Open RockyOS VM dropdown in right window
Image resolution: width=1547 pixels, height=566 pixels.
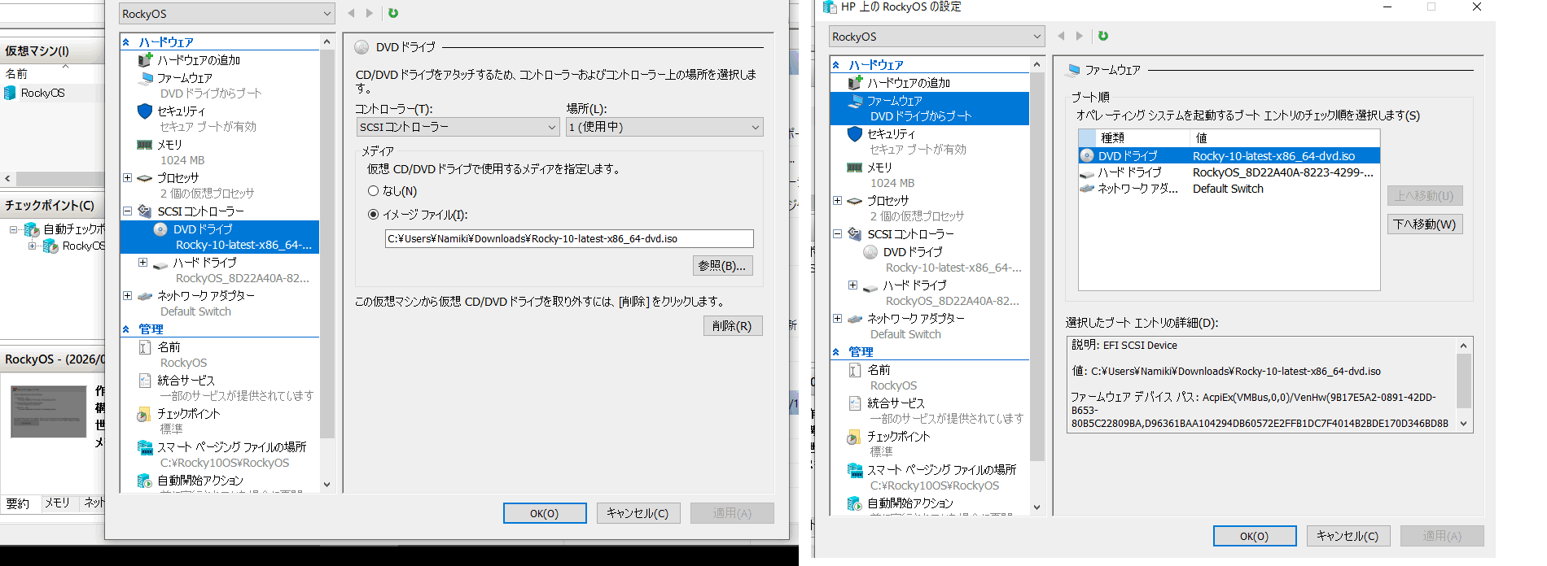[x=936, y=37]
